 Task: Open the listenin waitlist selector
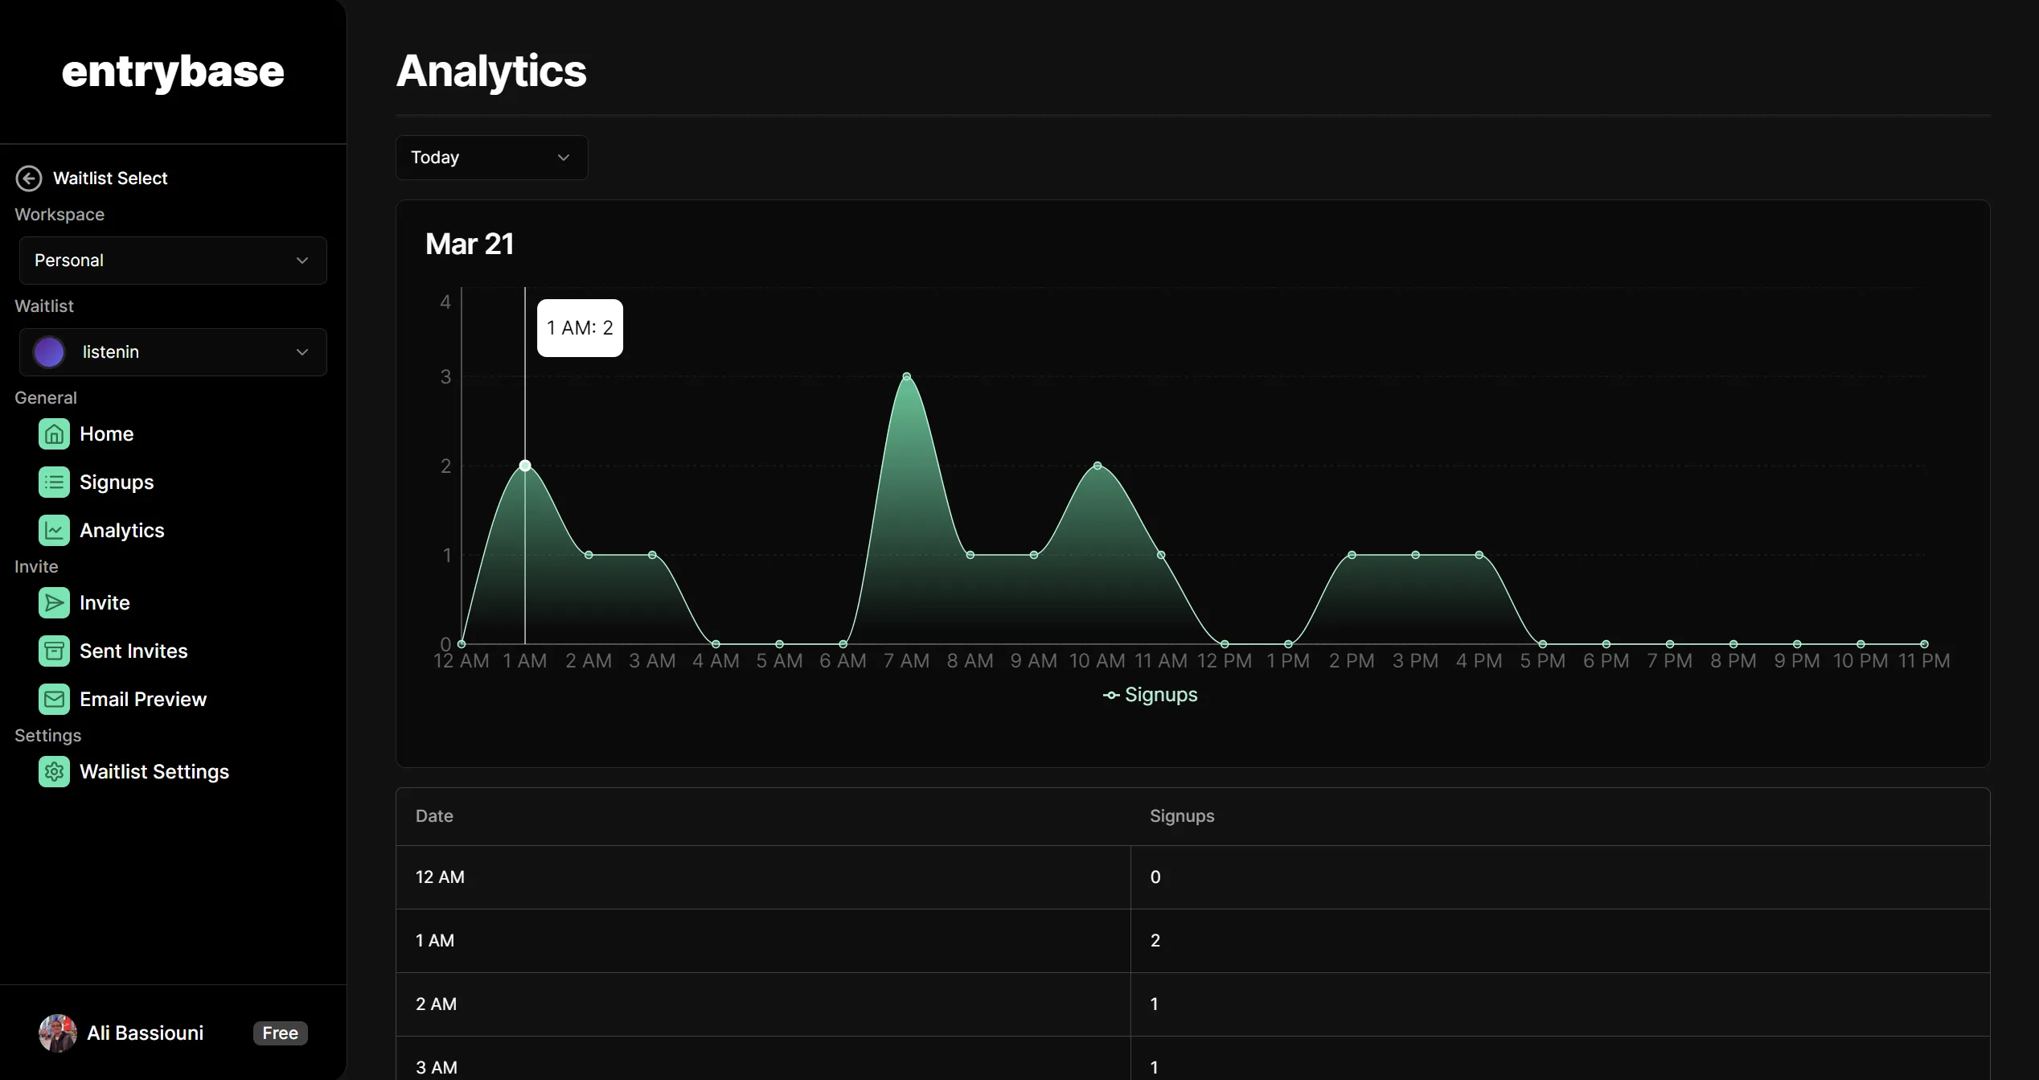click(173, 352)
